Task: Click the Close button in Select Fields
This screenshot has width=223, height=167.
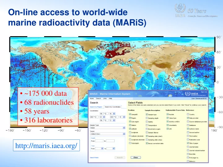Action: (x=136, y=157)
